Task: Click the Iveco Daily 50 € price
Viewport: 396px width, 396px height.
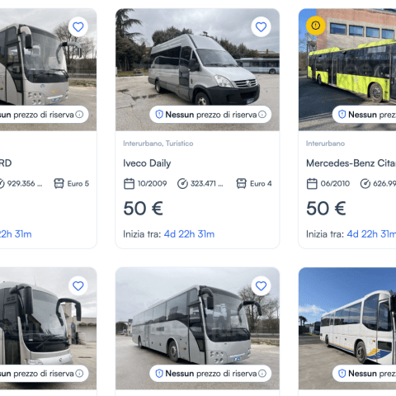Action: tap(143, 209)
